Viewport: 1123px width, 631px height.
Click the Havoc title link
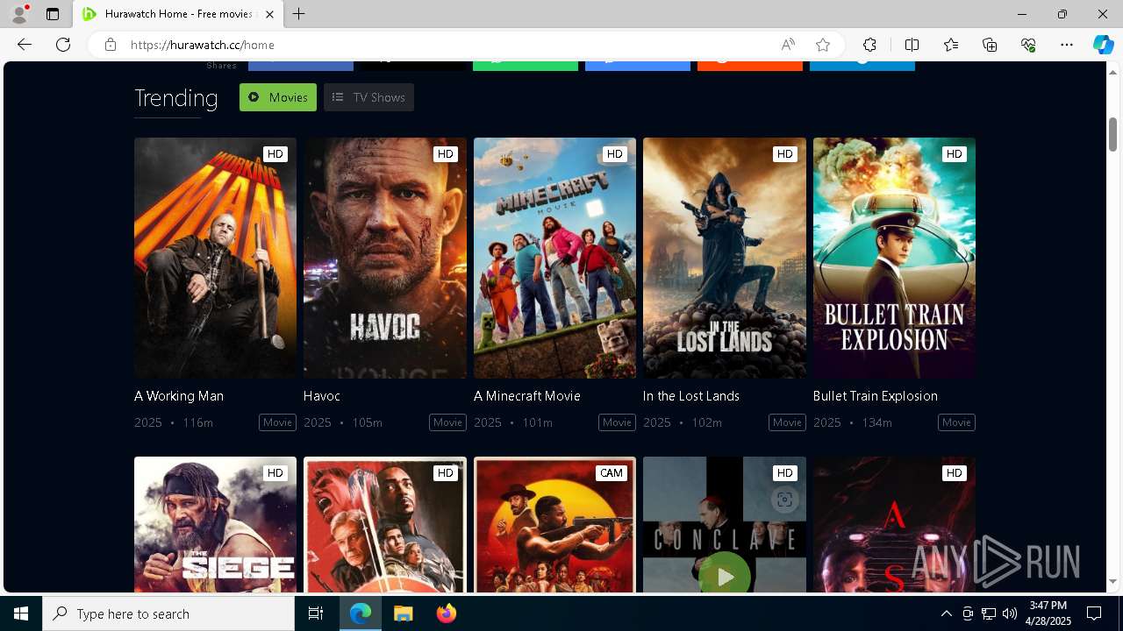pos(322,396)
